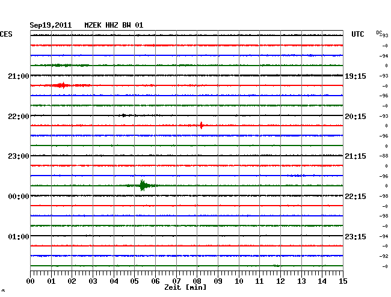Click the red seismic burst on the 21:00 trace
The width and height of the screenshot is (391, 297).
tap(61, 85)
